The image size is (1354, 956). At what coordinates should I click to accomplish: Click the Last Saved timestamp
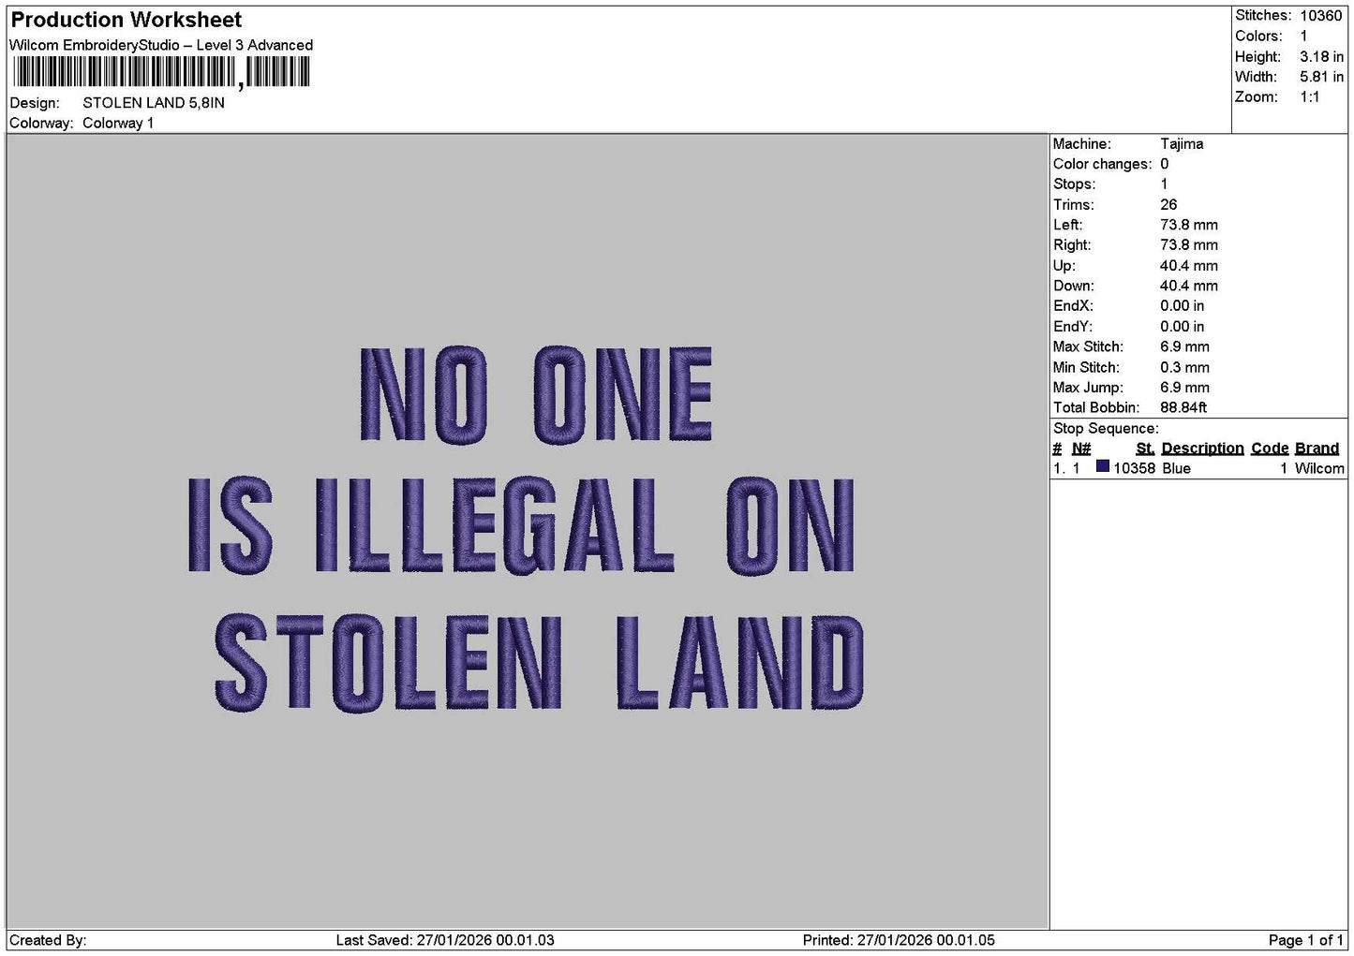445,940
